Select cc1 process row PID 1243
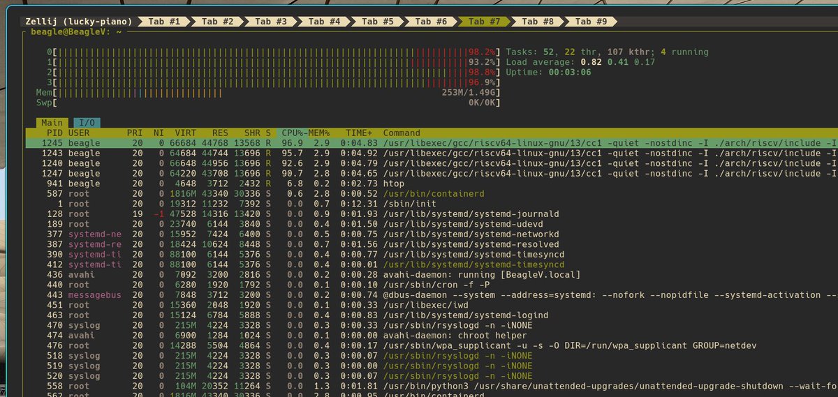838x397 pixels. pyautogui.click(x=432, y=153)
